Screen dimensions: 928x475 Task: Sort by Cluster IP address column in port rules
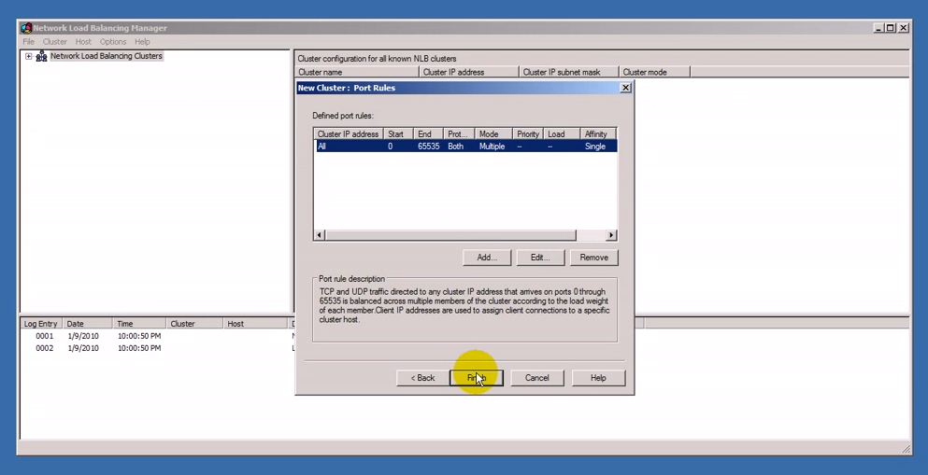(x=348, y=134)
